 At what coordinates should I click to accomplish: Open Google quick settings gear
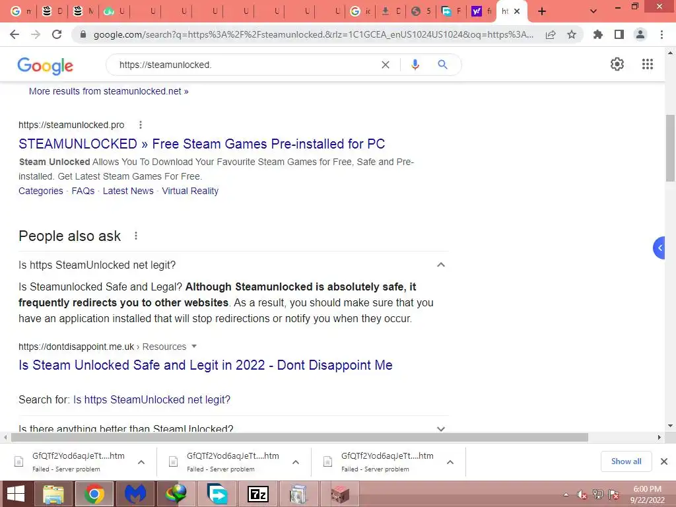pyautogui.click(x=617, y=64)
